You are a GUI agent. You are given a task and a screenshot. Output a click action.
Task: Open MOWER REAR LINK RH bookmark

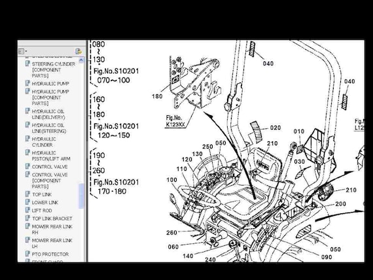tap(52, 230)
